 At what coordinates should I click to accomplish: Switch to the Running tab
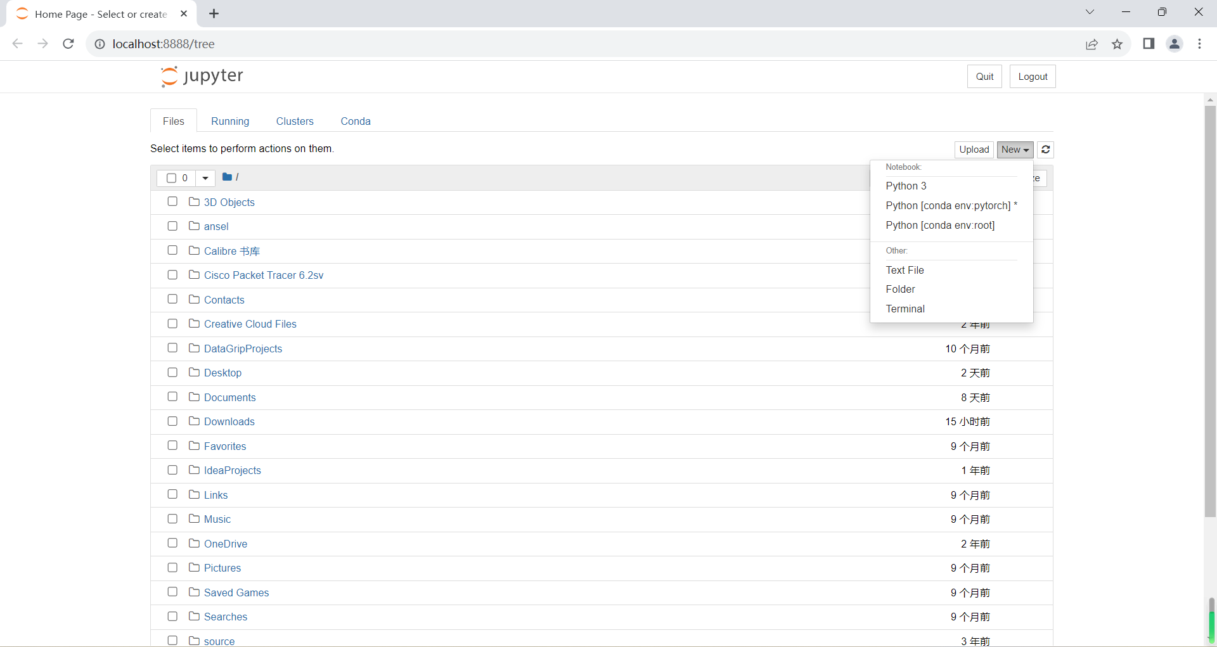[230, 121]
